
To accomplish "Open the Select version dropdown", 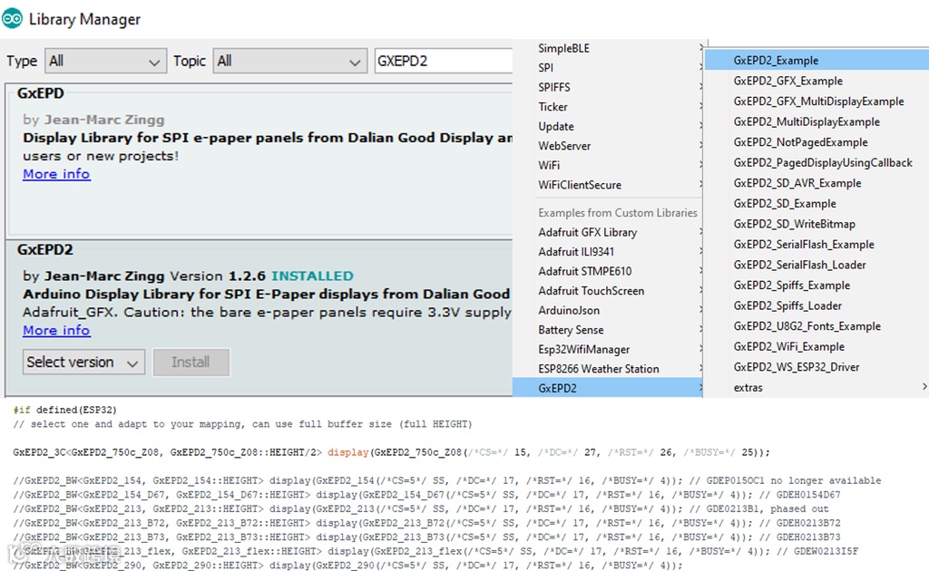I will 83,363.
